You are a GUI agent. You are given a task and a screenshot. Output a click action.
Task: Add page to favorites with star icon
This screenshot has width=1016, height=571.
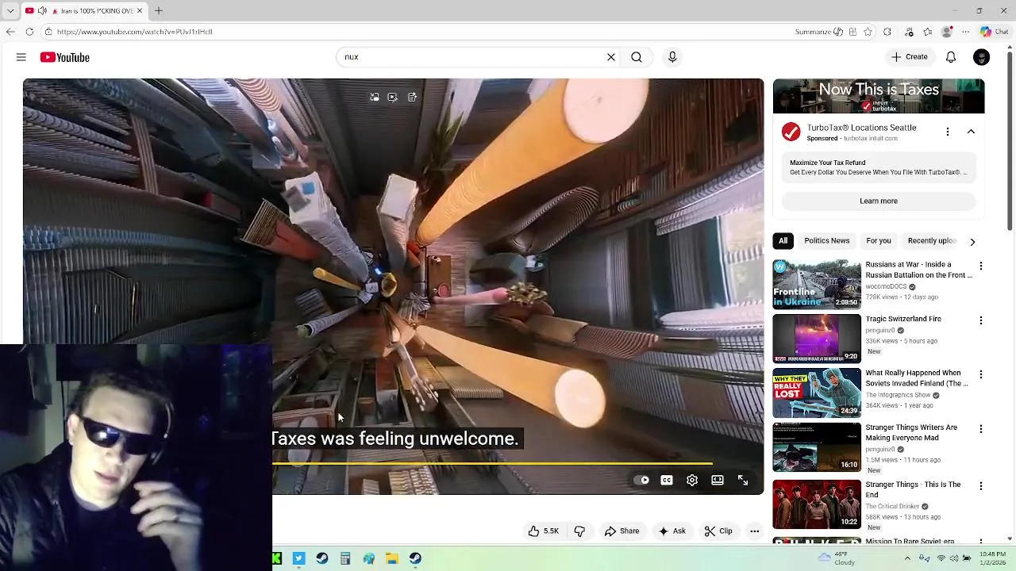(x=868, y=32)
